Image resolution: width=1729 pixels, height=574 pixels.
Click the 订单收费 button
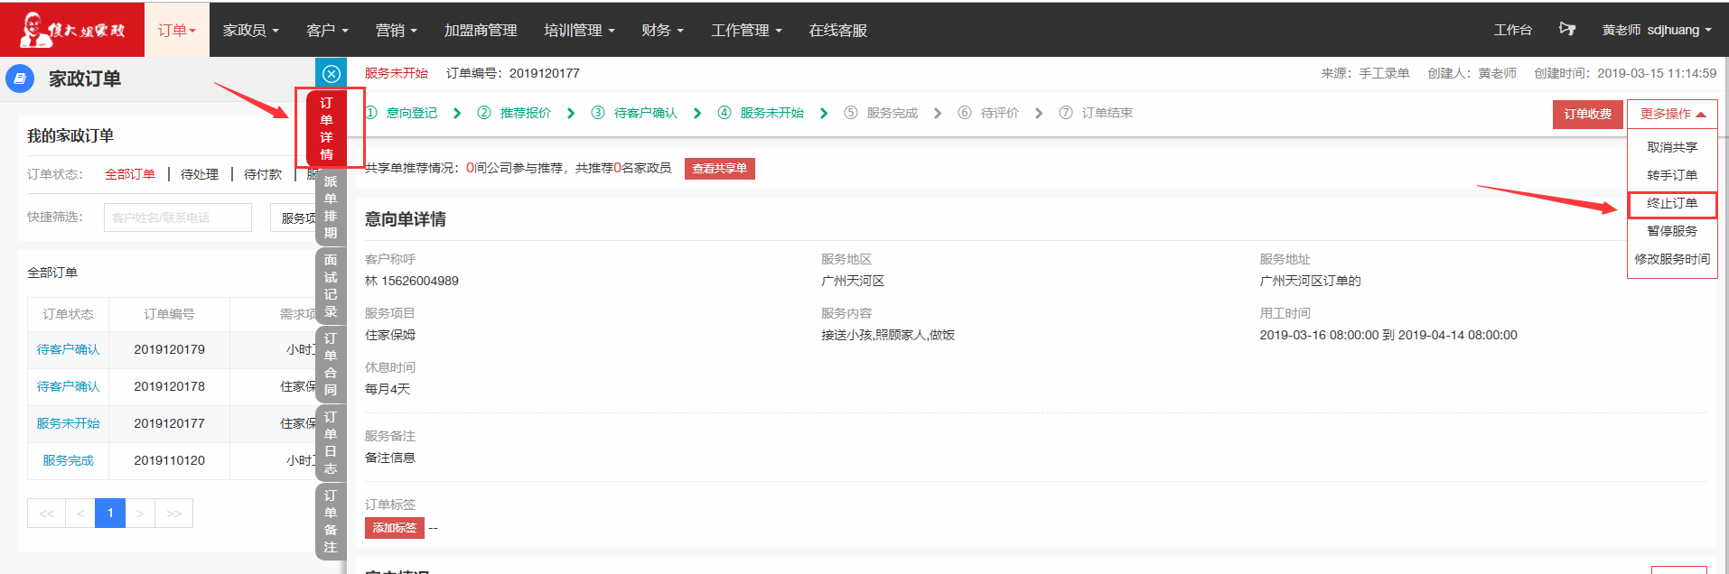coord(1588,115)
